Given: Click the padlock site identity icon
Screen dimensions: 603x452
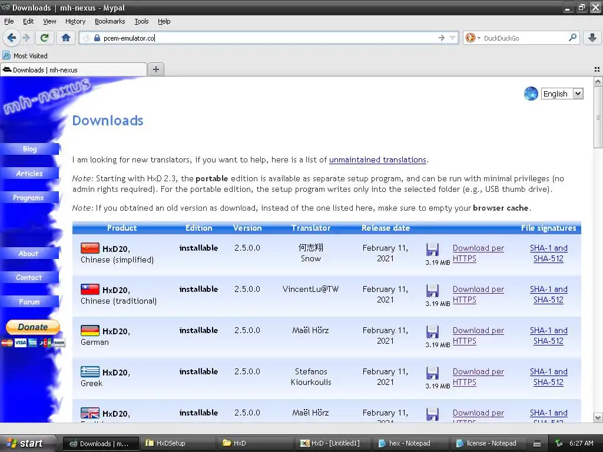Looking at the screenshot, I should point(97,38).
